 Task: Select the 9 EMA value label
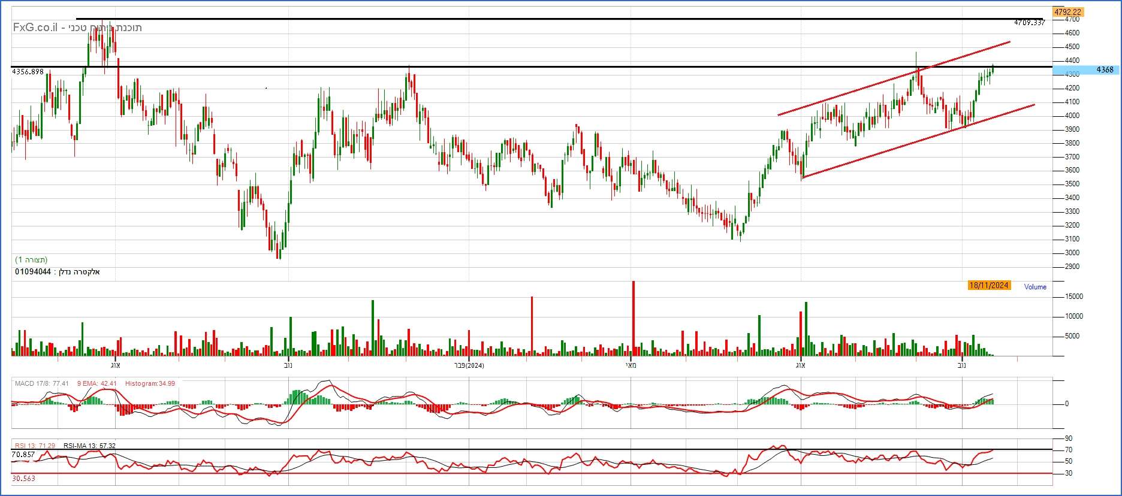[96, 383]
